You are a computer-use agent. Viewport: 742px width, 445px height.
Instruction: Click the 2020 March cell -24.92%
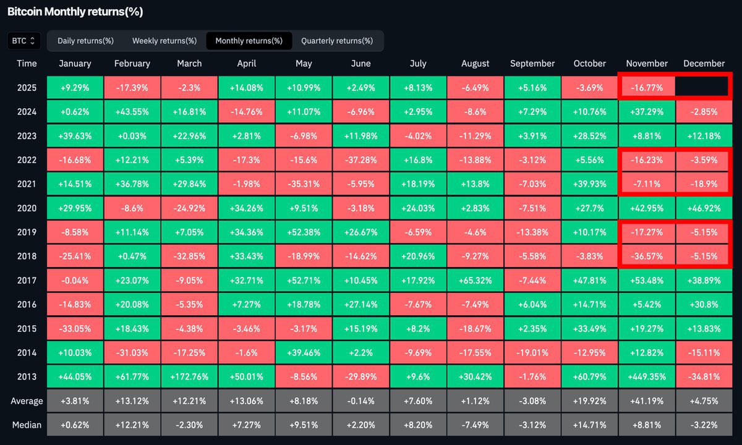(x=189, y=208)
